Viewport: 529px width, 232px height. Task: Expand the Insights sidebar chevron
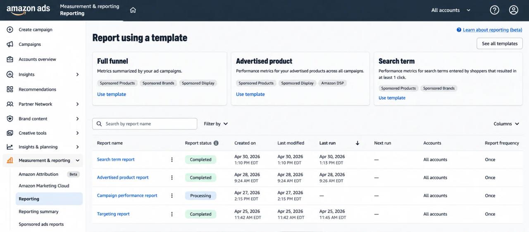pyautogui.click(x=77, y=75)
